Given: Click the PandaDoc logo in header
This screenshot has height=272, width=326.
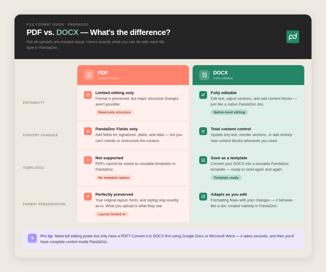Looking at the screenshot, I should coord(293,37).
